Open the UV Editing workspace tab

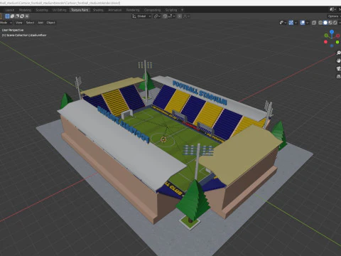pos(59,10)
